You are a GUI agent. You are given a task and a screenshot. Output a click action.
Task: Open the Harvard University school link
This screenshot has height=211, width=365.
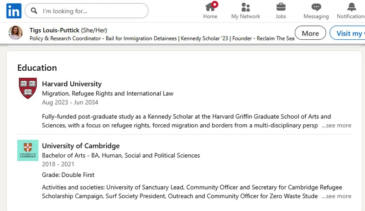point(72,84)
